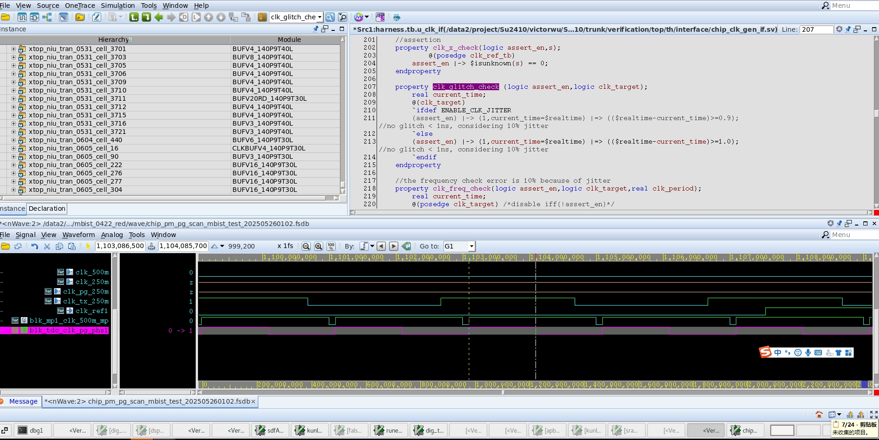Viewport: 879px width, 440px height.
Task: Click cursor time field 1,103,086,500
Action: [x=120, y=246]
